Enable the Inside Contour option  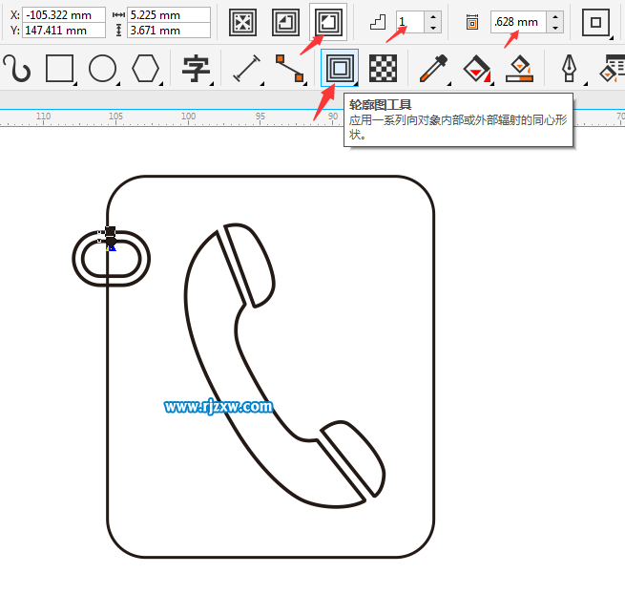285,22
